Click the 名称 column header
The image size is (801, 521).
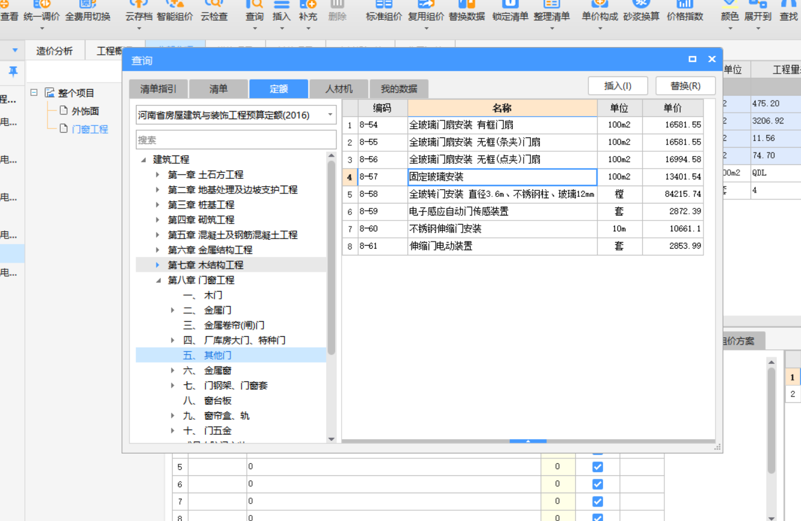coord(503,108)
